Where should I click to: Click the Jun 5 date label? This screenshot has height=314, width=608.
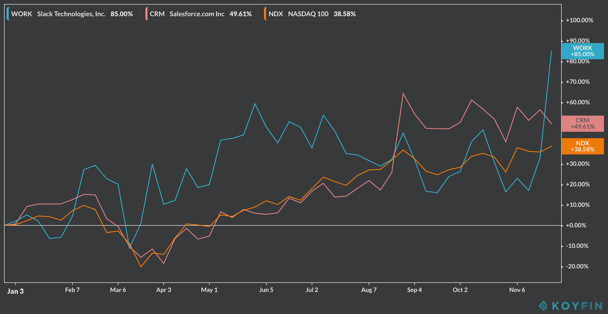266,290
